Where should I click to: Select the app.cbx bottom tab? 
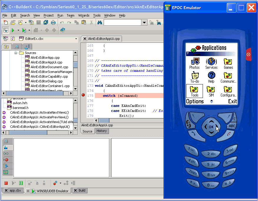pyautogui.click(x=13, y=190)
